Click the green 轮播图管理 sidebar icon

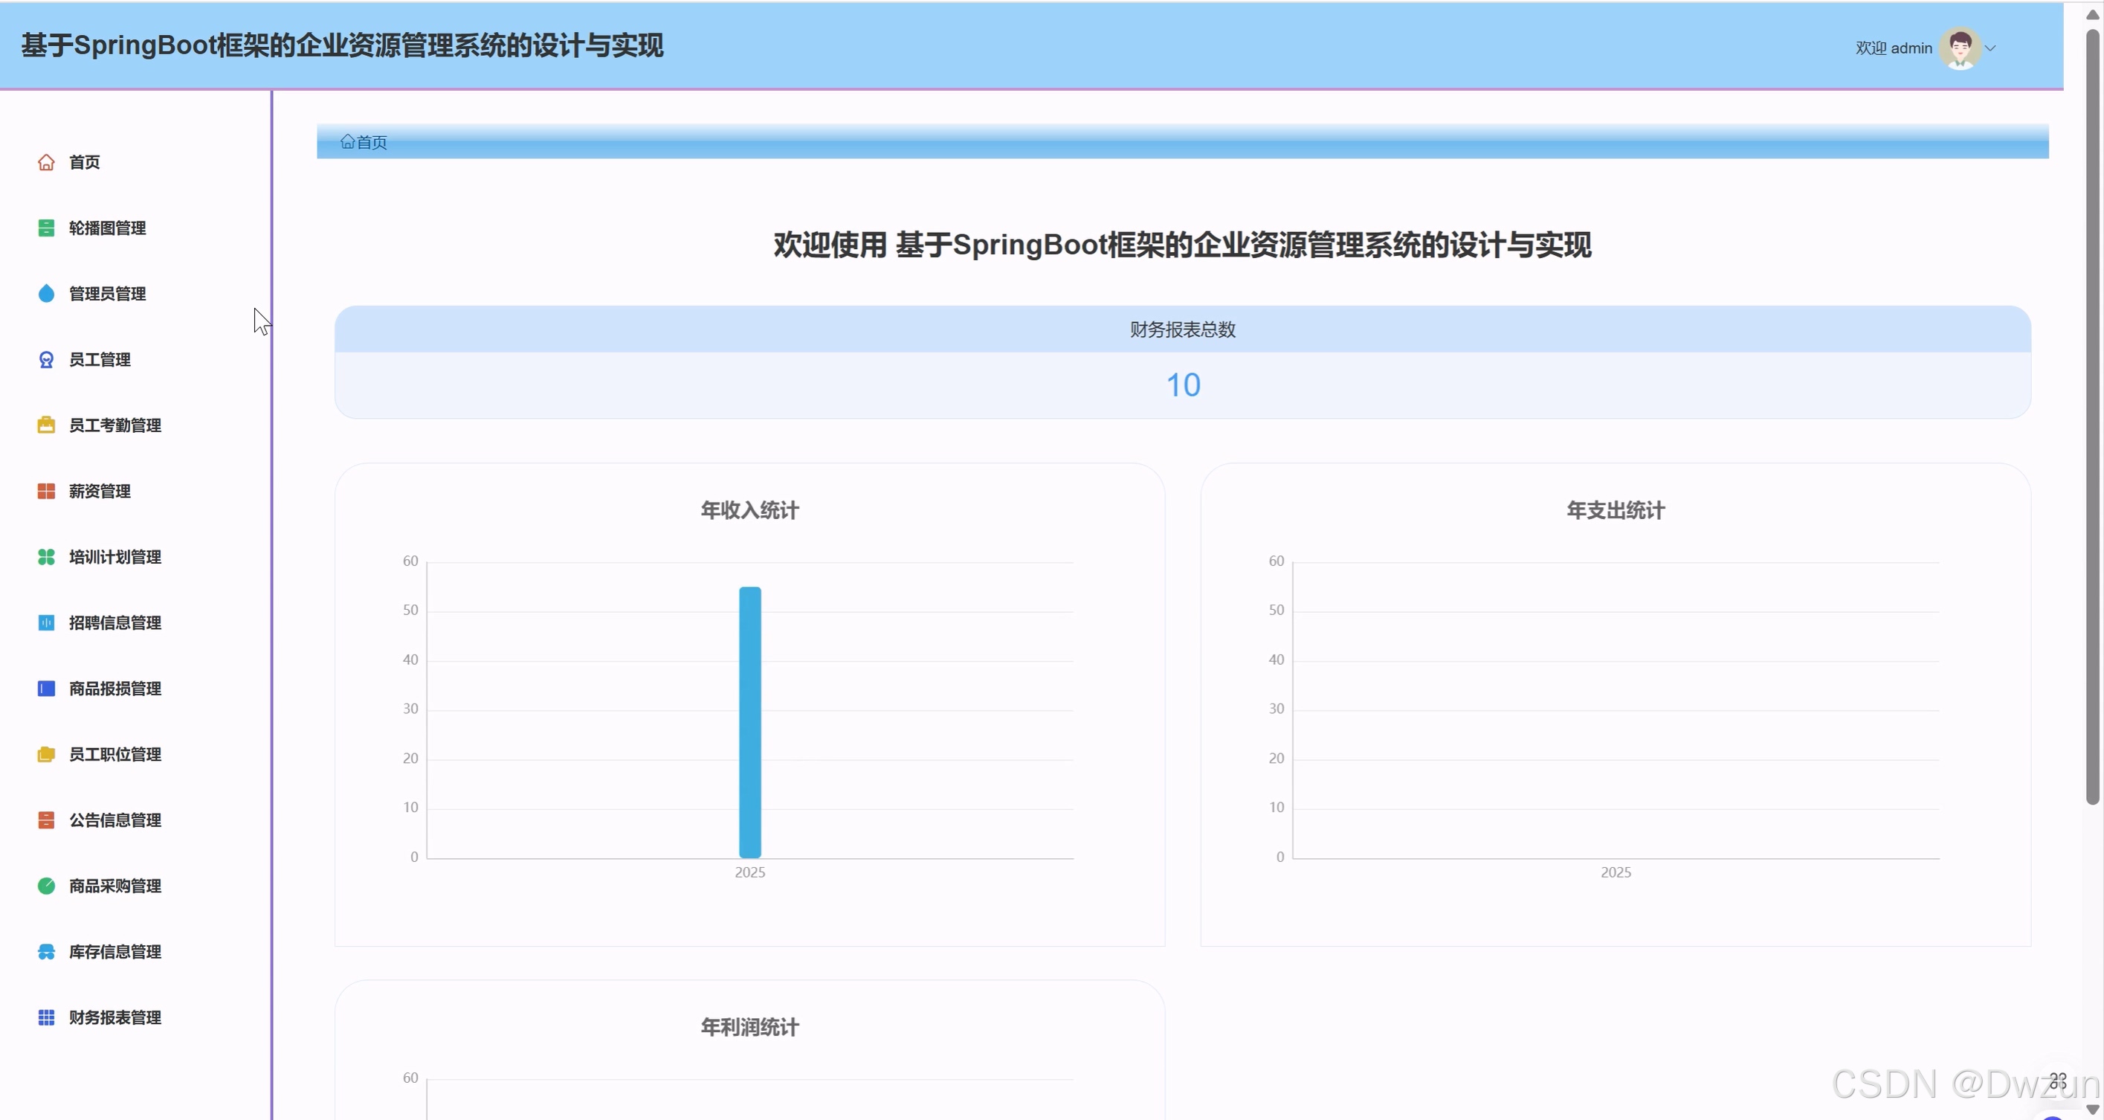click(x=47, y=228)
